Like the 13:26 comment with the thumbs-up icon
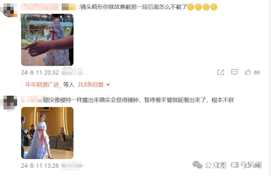271x176 pixels. [248, 165]
